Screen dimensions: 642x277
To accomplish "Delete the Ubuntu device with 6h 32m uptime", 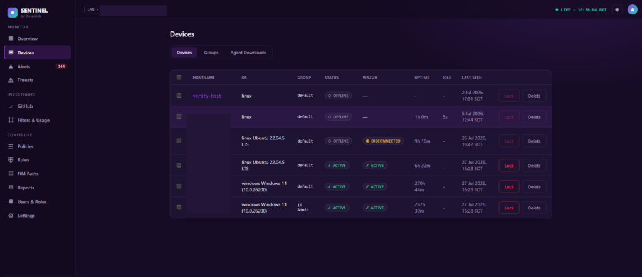I will tap(534, 166).
